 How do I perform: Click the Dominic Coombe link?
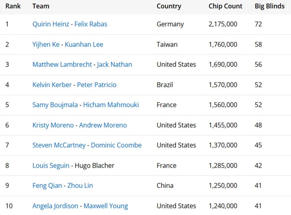tap(116, 145)
